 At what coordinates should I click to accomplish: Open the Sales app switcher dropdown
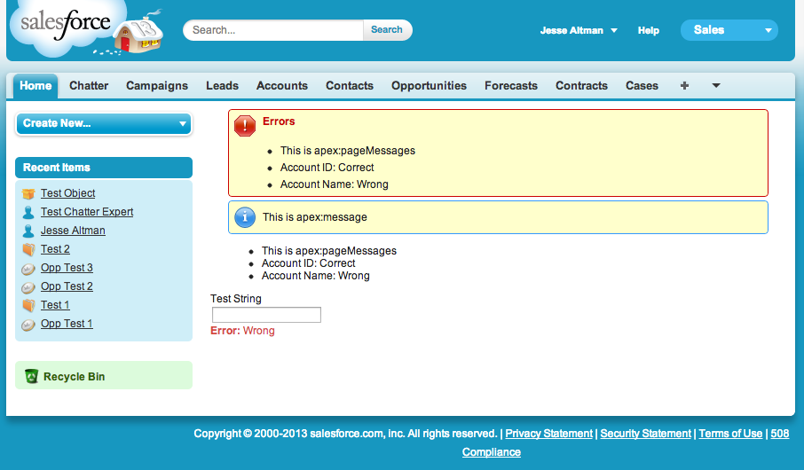[729, 30]
